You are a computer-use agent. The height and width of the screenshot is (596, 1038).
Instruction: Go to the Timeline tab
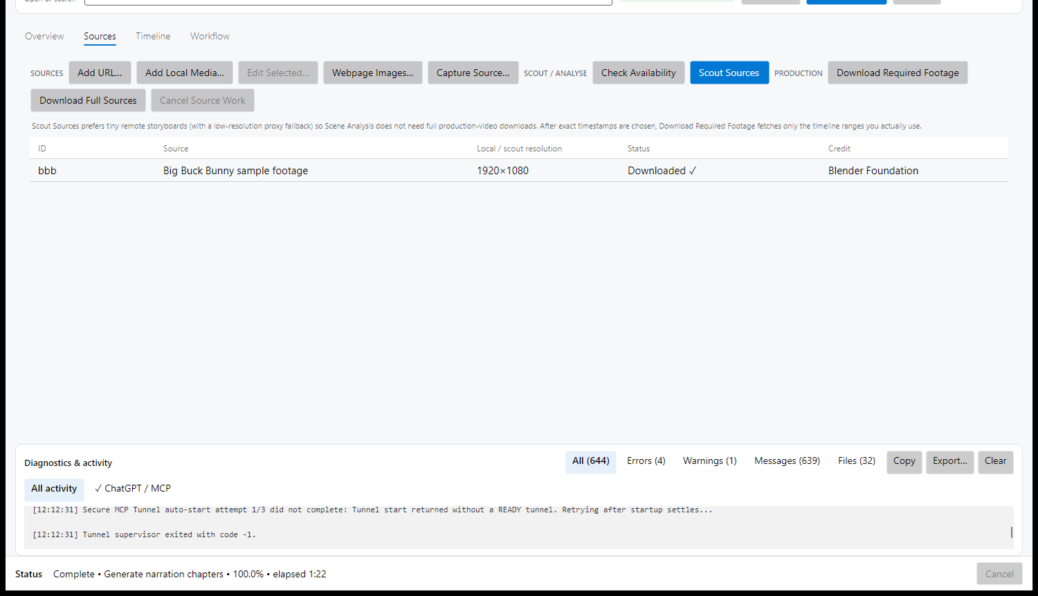[153, 36]
